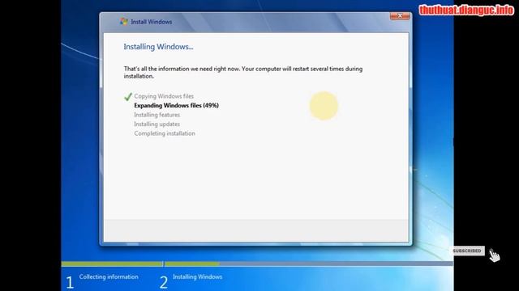
Task: Click 'Installing features' step
Action: pos(157,115)
